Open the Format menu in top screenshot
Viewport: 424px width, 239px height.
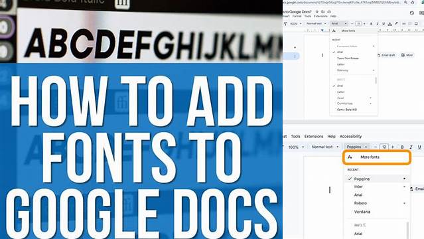(x=297, y=16)
